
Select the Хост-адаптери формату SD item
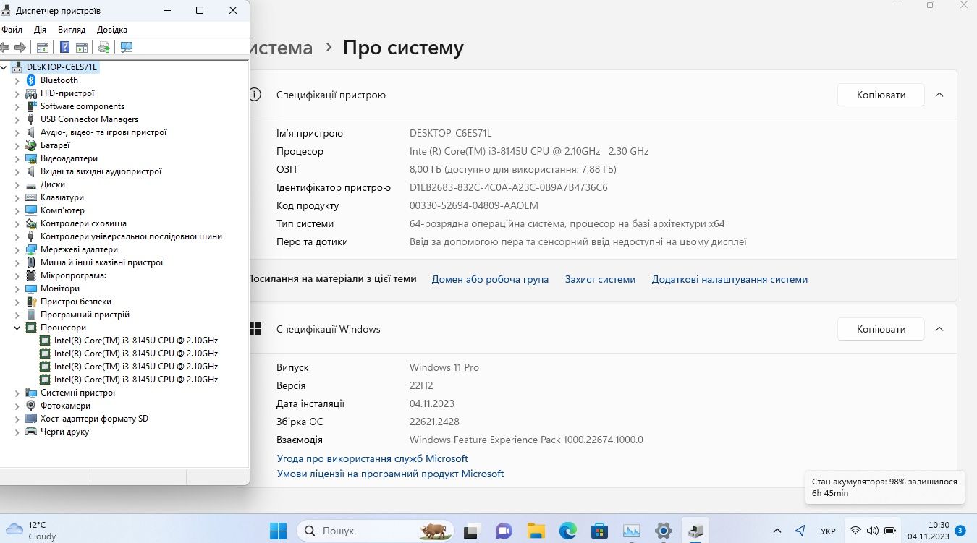pyautogui.click(x=94, y=419)
